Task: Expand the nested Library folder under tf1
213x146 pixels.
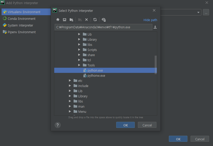Action: tap(79, 39)
